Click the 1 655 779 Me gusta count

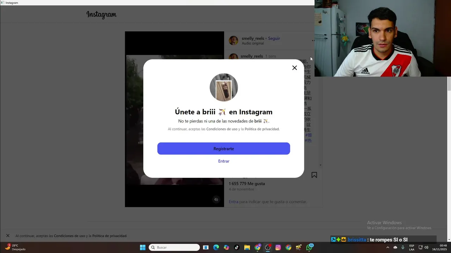(x=247, y=184)
